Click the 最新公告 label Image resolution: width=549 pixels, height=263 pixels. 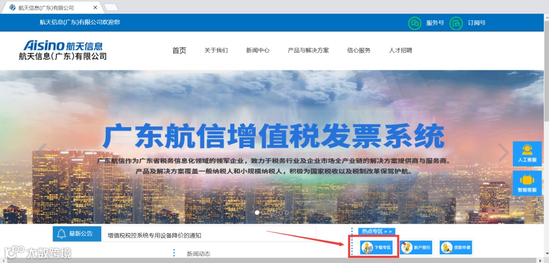[x=81, y=234]
